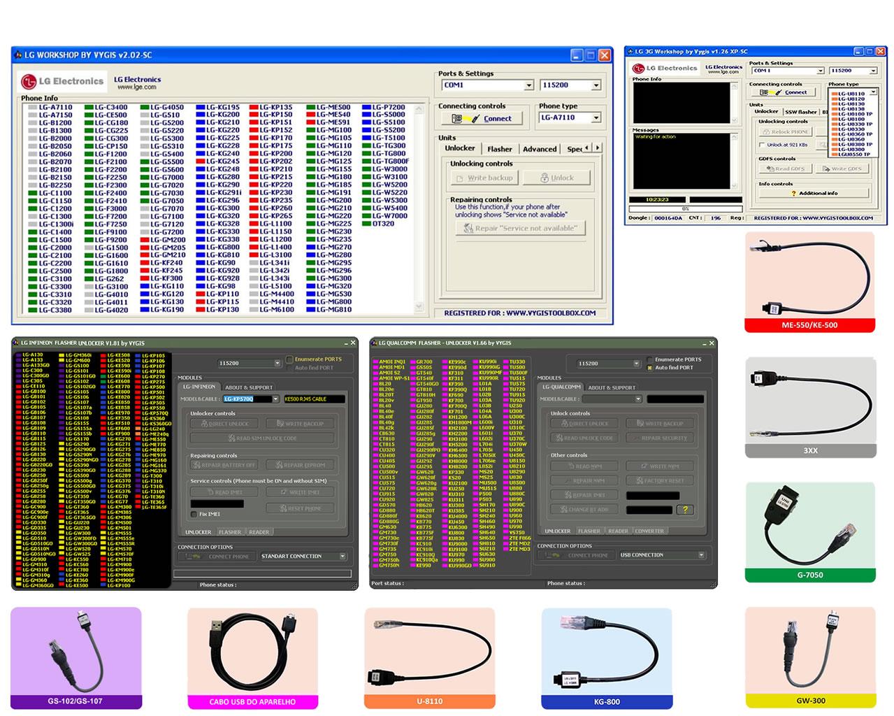Toggle Auto find PORT in Qualcomm Flasher
The width and height of the screenshot is (894, 716).
coord(649,368)
